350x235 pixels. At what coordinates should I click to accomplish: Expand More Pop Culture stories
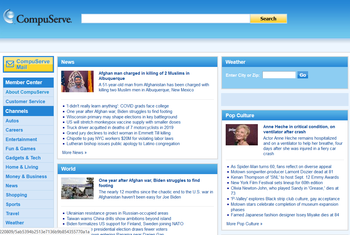coord(244,224)
